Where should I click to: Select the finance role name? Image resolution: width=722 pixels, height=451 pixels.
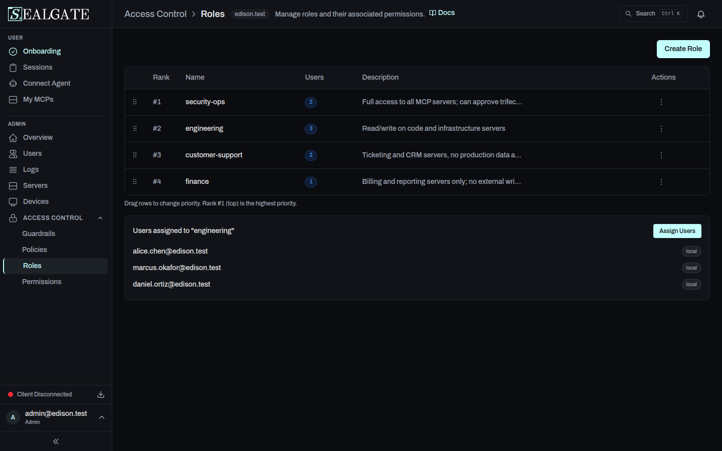(x=197, y=181)
